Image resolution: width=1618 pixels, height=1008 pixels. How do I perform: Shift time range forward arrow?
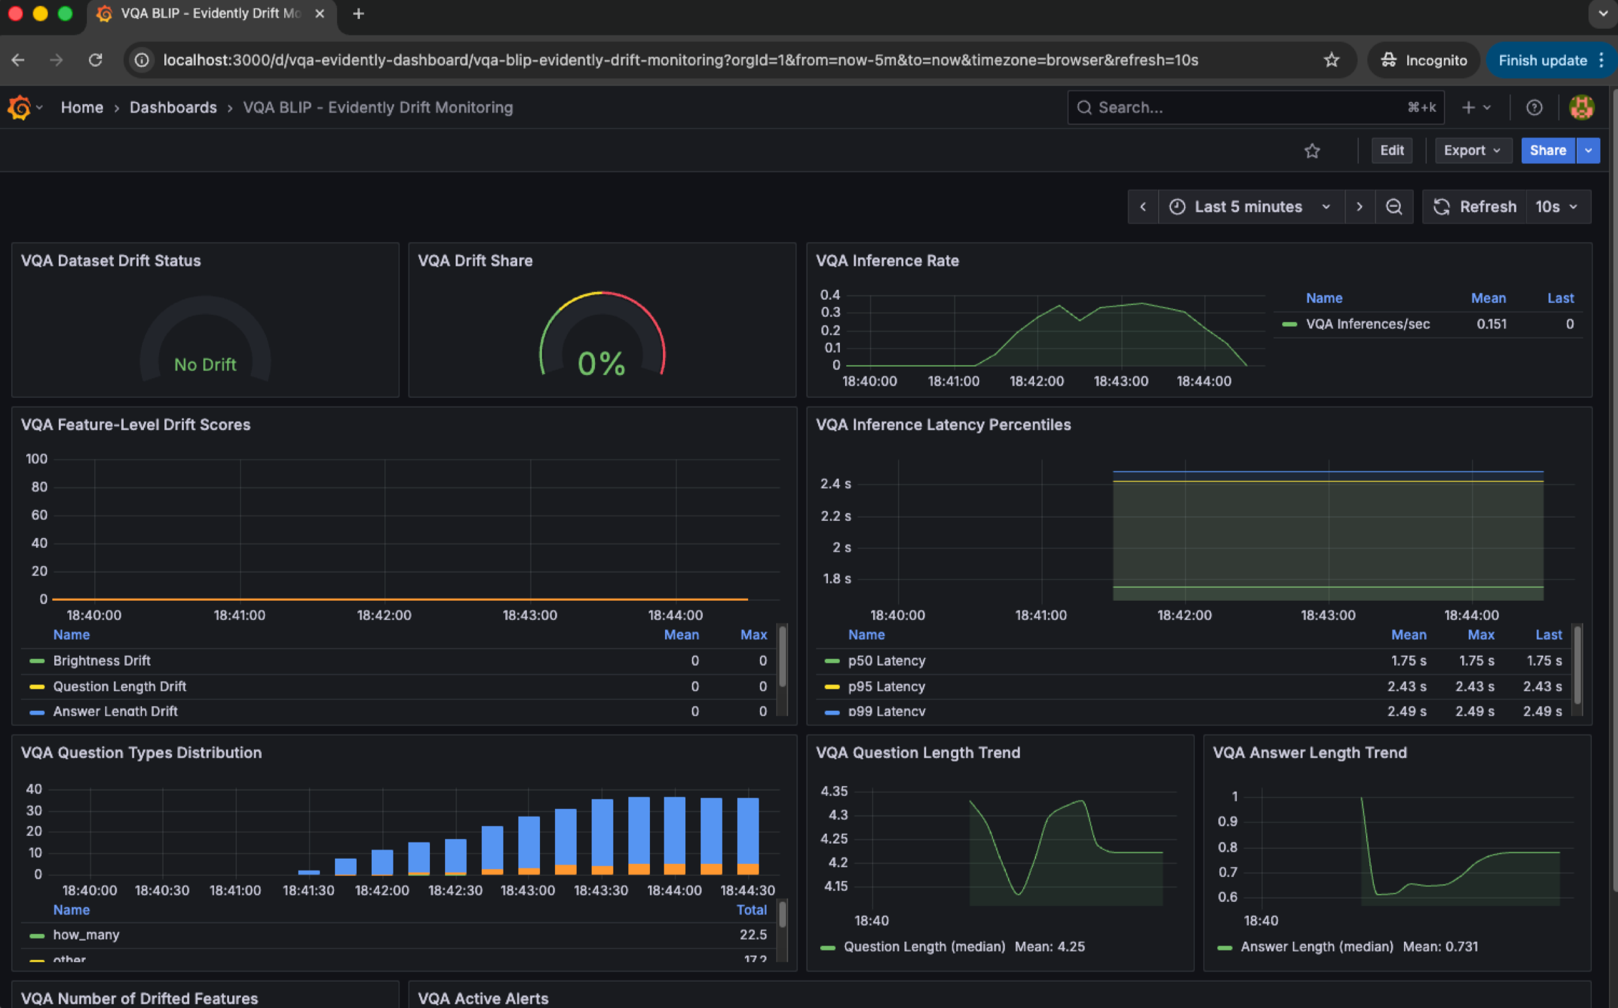(1359, 207)
